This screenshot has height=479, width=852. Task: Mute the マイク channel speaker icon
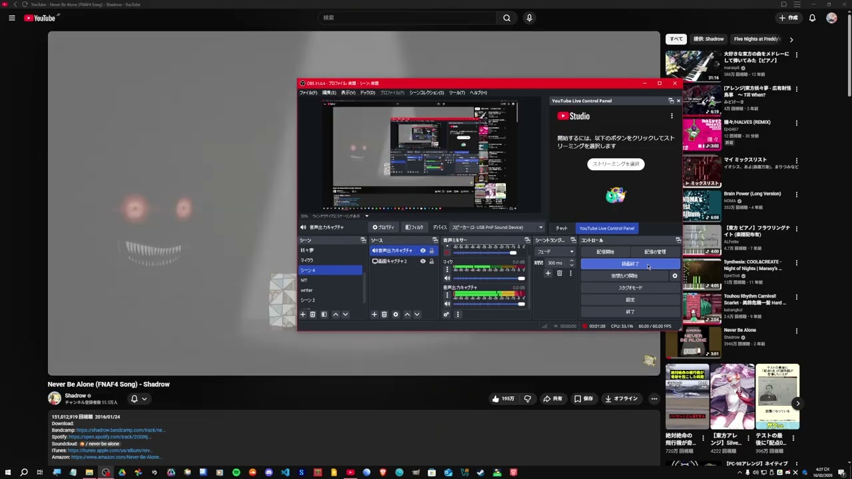(x=447, y=278)
